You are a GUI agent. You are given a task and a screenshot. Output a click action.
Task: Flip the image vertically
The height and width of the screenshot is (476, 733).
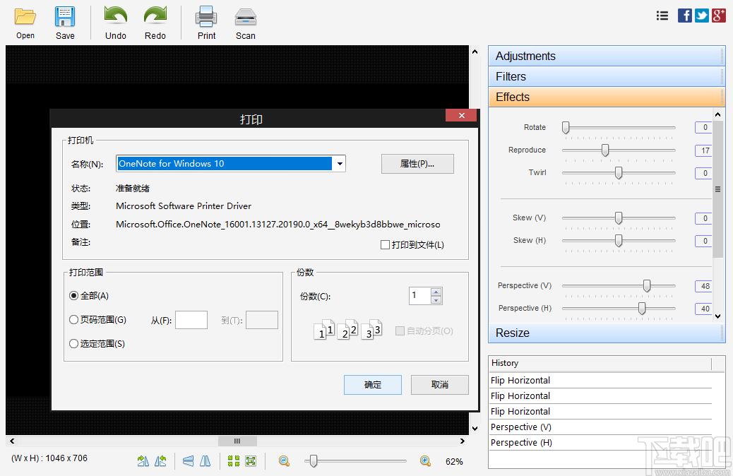click(189, 461)
